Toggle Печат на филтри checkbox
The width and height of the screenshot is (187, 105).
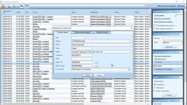pos(155,91)
